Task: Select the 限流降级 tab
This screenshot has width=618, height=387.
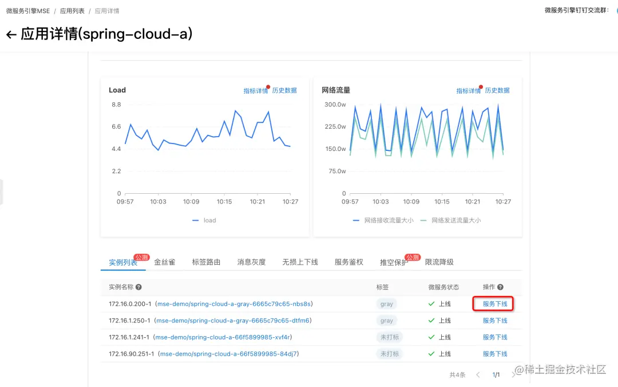Action: pyautogui.click(x=439, y=262)
